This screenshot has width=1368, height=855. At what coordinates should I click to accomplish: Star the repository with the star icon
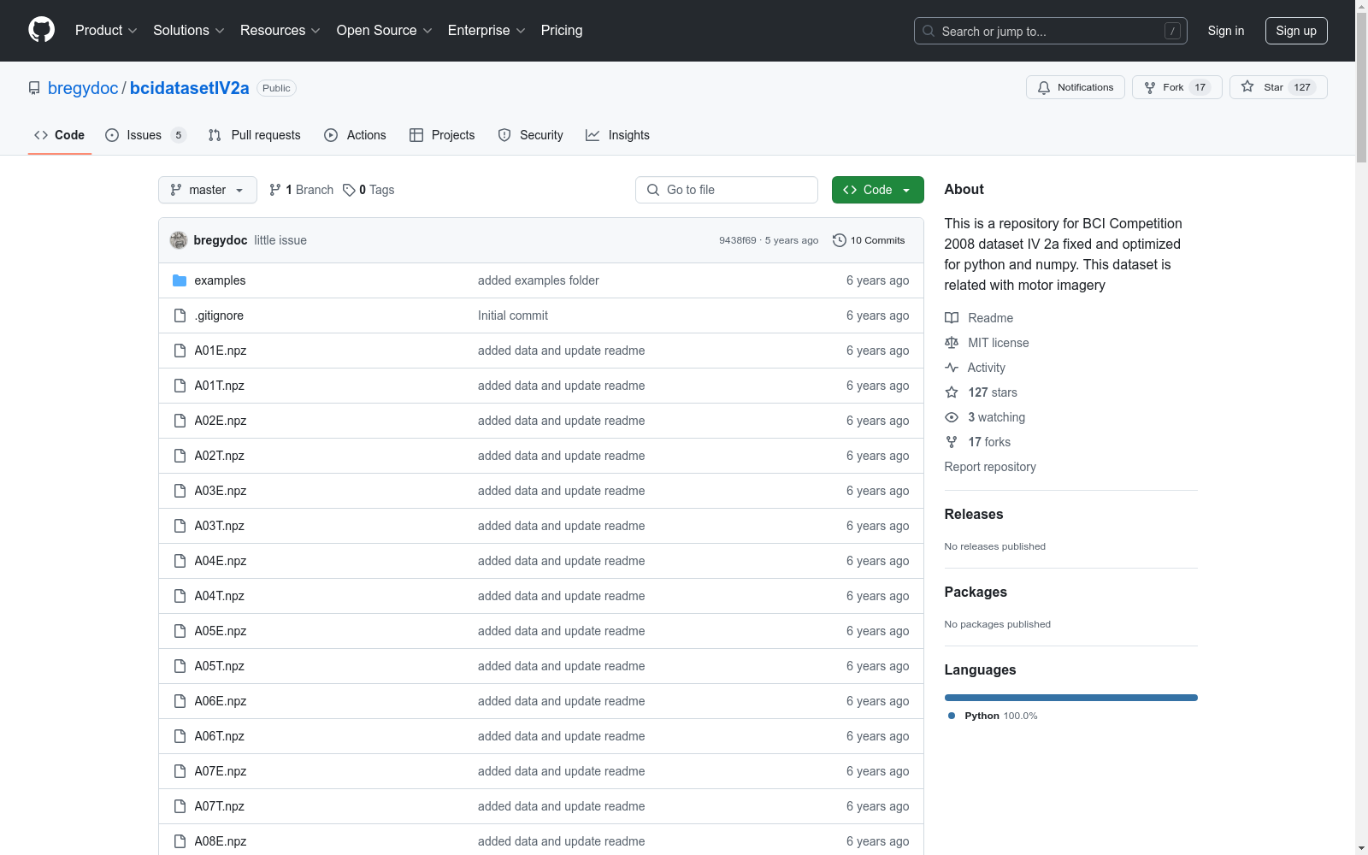point(1247,87)
